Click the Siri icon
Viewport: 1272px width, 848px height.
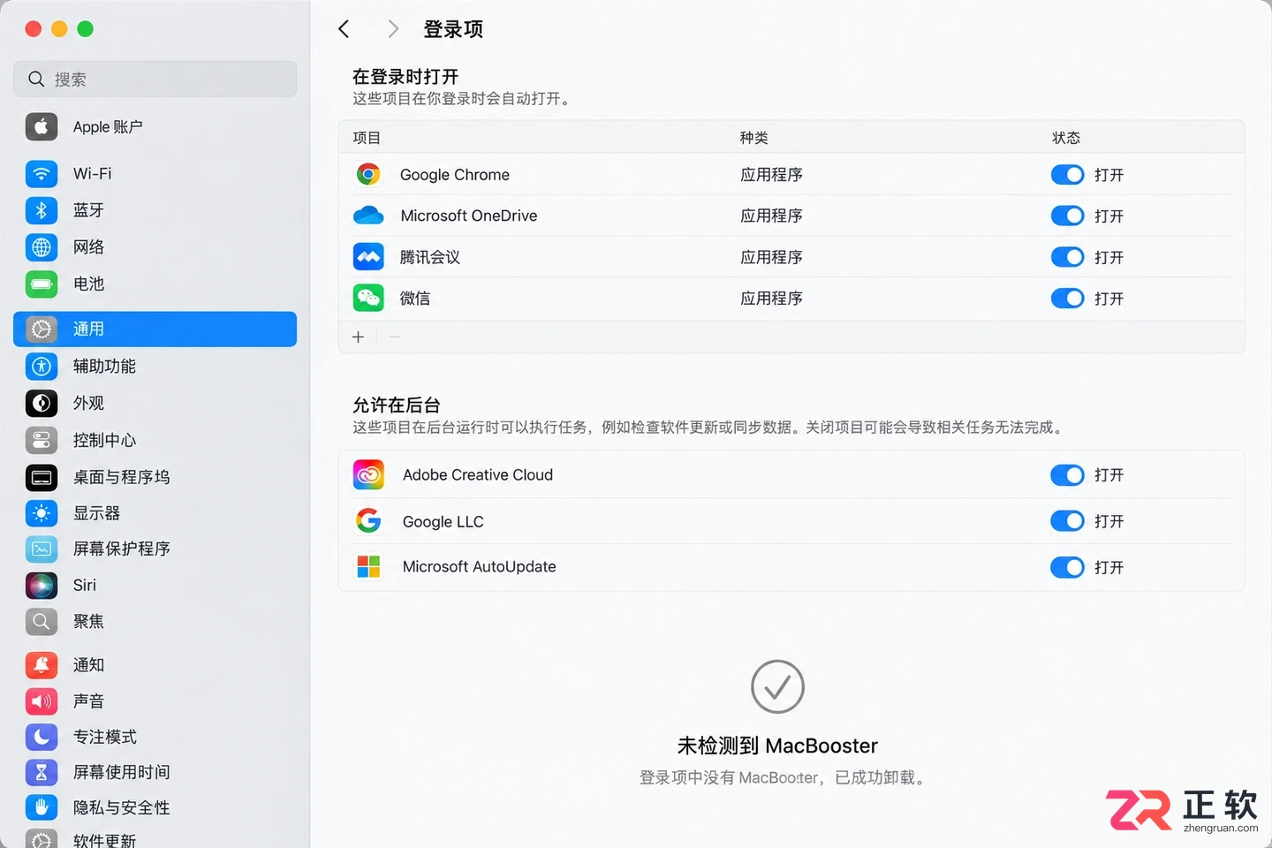(x=42, y=585)
